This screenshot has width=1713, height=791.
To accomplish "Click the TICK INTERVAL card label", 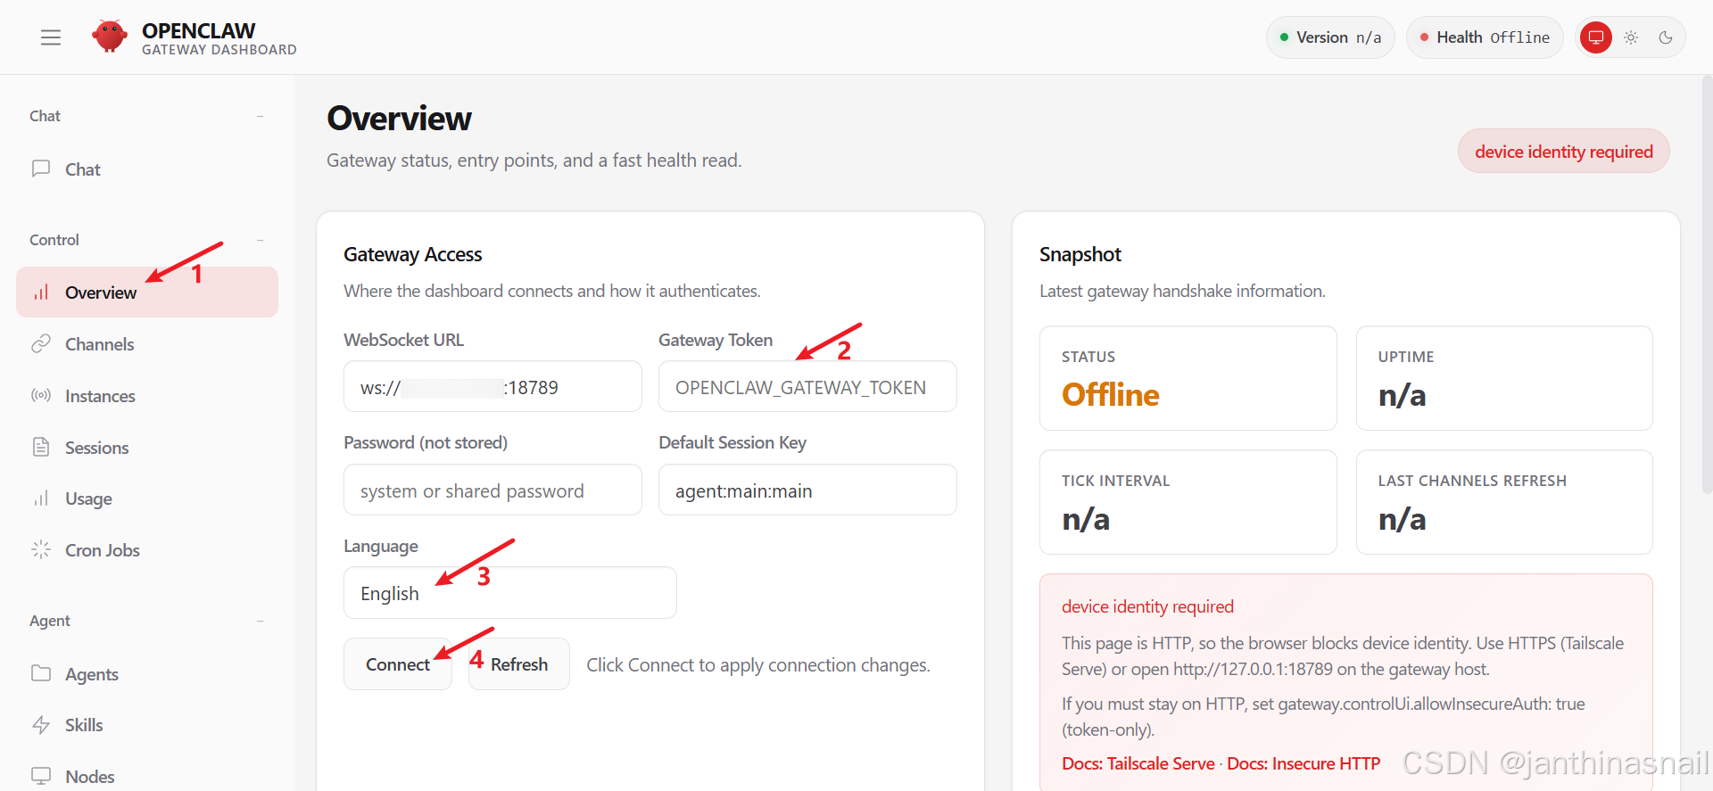I will [1115, 481].
